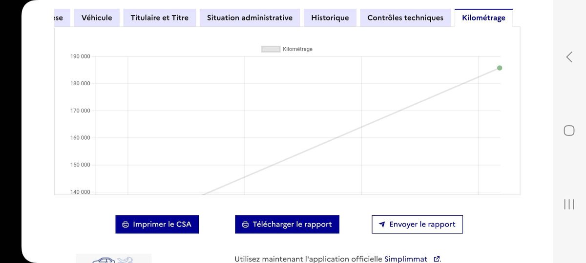Tap the Android back arrow icon
This screenshot has width=586, height=263.
pyautogui.click(x=569, y=57)
